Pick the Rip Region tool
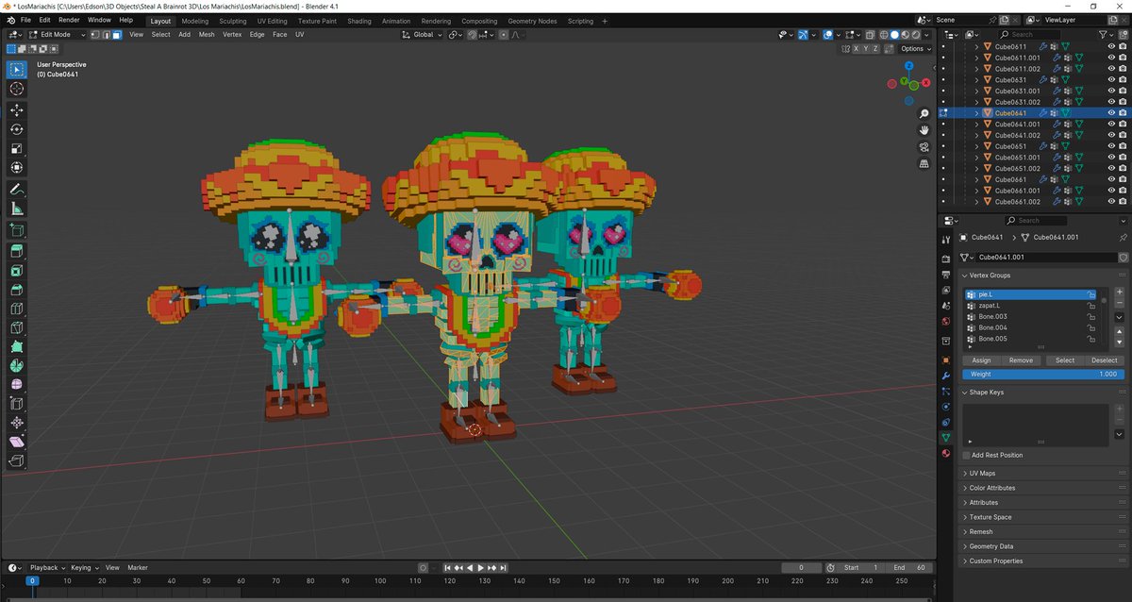The image size is (1132, 602). [x=17, y=460]
